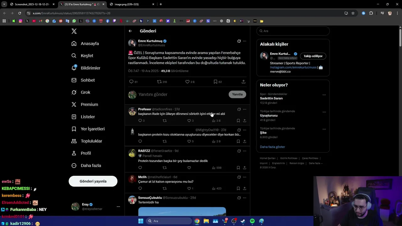The width and height of the screenshot is (402, 226).
Task: Repost Profesor's reply
Action: (x=165, y=121)
